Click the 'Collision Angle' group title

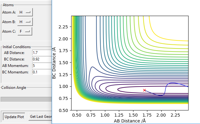point(14,88)
